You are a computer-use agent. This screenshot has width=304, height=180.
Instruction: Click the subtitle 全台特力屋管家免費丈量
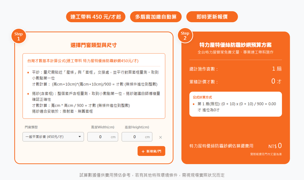(235, 52)
